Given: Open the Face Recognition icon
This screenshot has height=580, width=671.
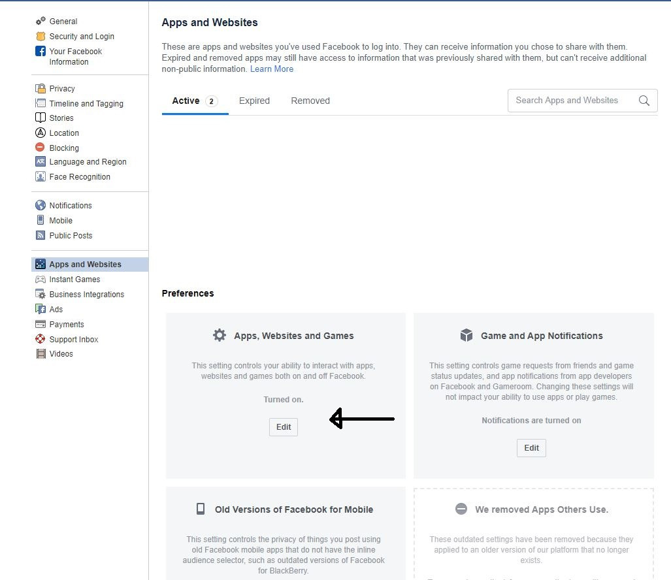Looking at the screenshot, I should coord(41,176).
